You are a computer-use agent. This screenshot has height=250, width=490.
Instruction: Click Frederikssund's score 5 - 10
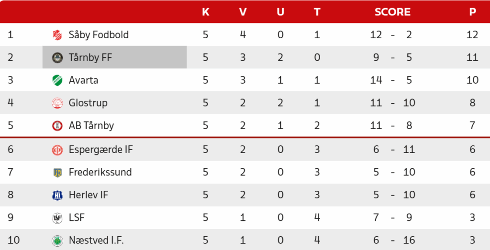pyautogui.click(x=392, y=173)
